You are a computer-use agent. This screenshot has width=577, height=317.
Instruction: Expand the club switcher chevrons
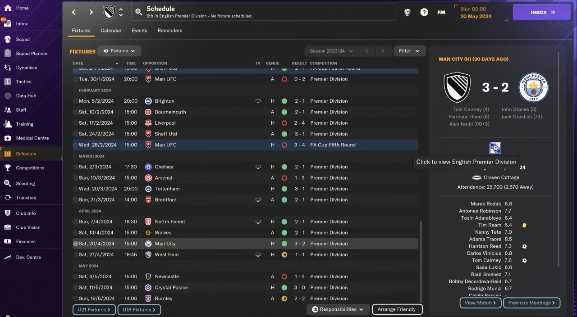(x=121, y=12)
